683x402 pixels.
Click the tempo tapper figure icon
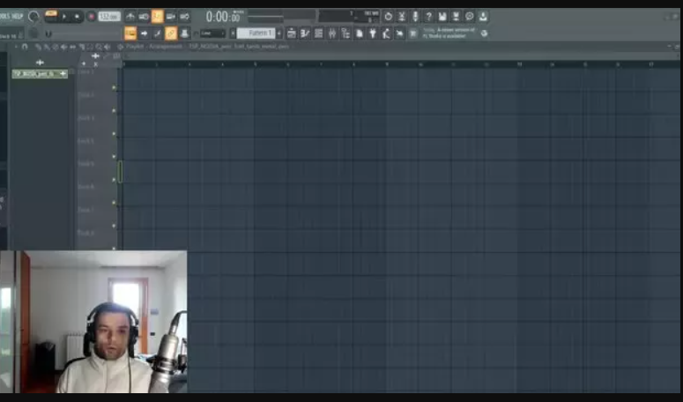386,33
